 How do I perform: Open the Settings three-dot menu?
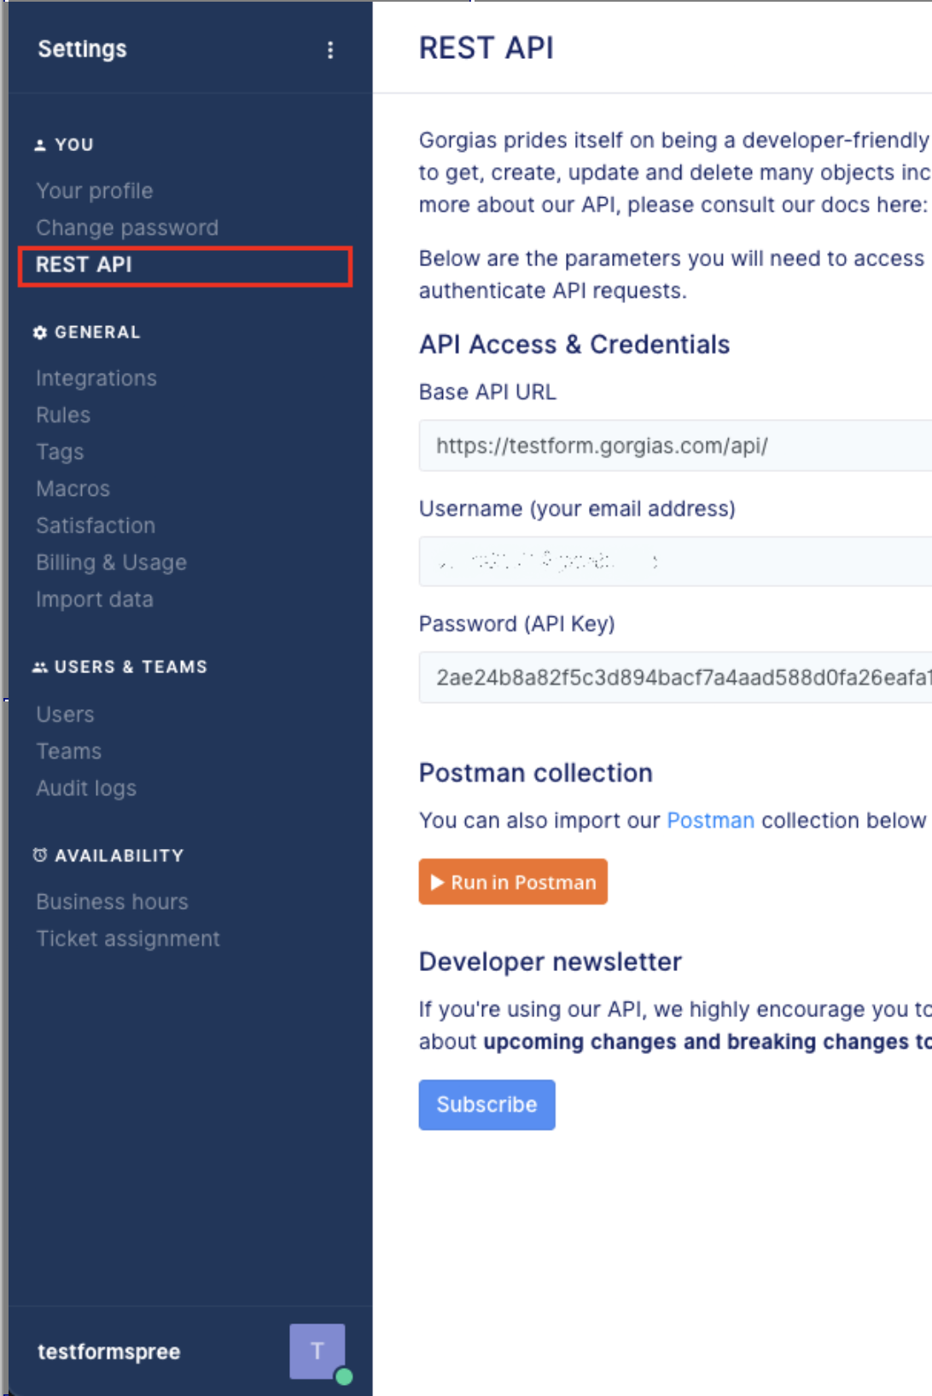click(x=329, y=50)
